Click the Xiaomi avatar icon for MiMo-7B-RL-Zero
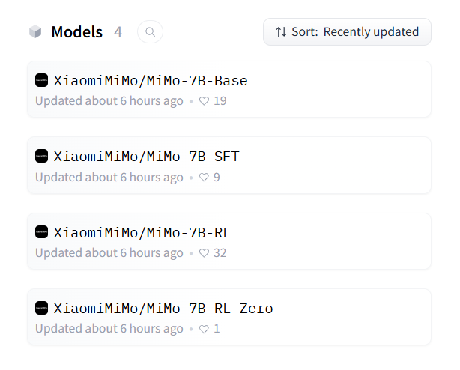This screenshot has height=370, width=460. [41, 308]
